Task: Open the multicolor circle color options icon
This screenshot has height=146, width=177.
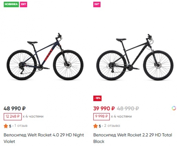Action: coord(174,108)
